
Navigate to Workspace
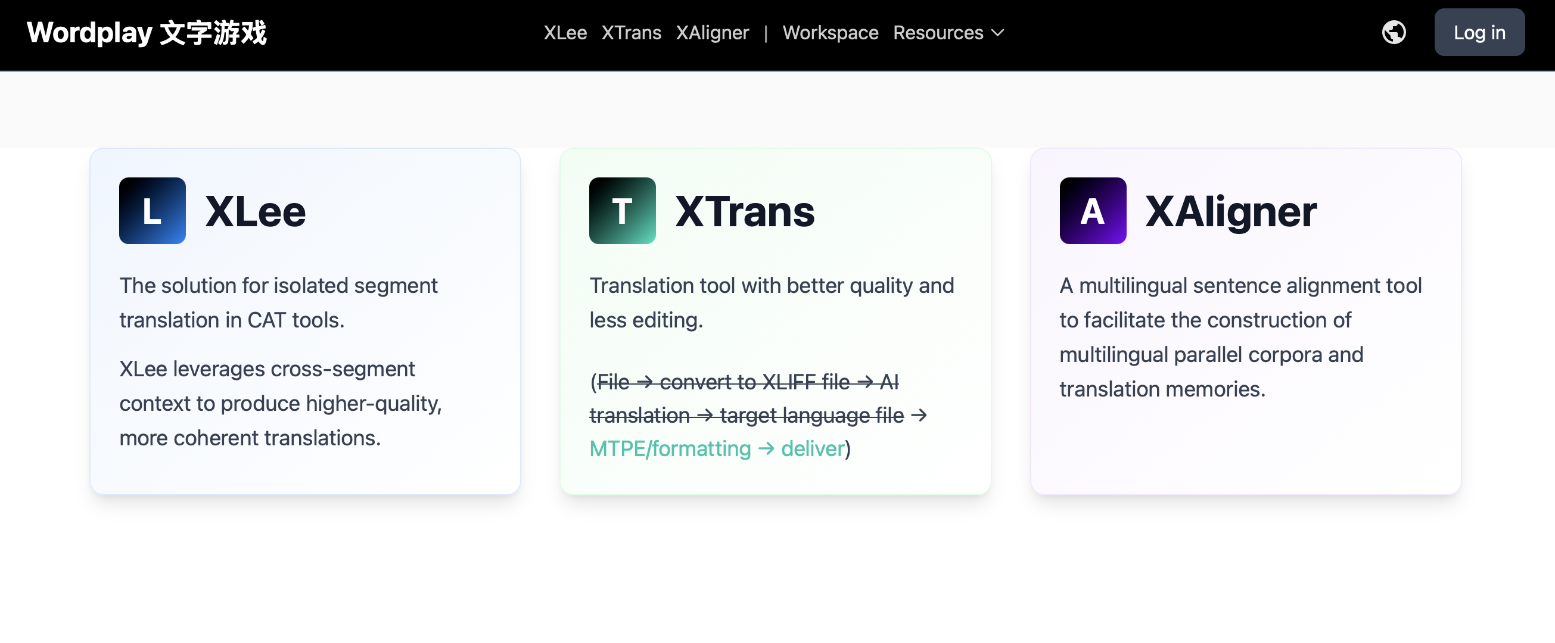[831, 33]
